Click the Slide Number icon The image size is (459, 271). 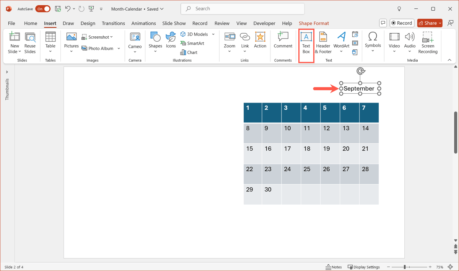click(x=355, y=43)
